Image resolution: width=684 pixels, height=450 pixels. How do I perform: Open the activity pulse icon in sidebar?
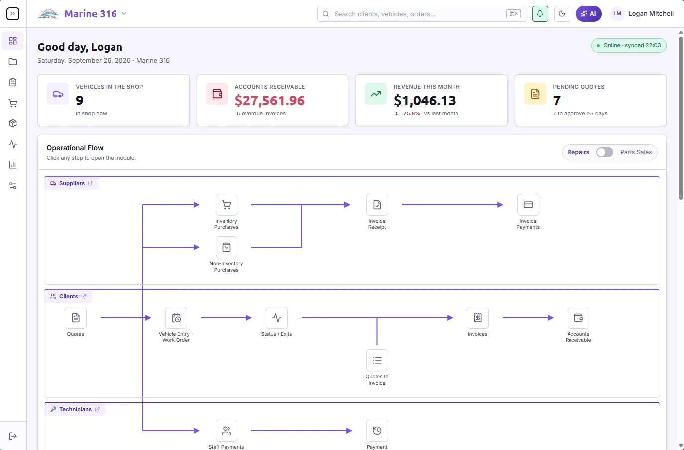point(13,144)
